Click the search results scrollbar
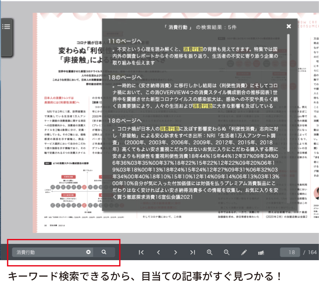The image size is (319, 281). pos(288,93)
